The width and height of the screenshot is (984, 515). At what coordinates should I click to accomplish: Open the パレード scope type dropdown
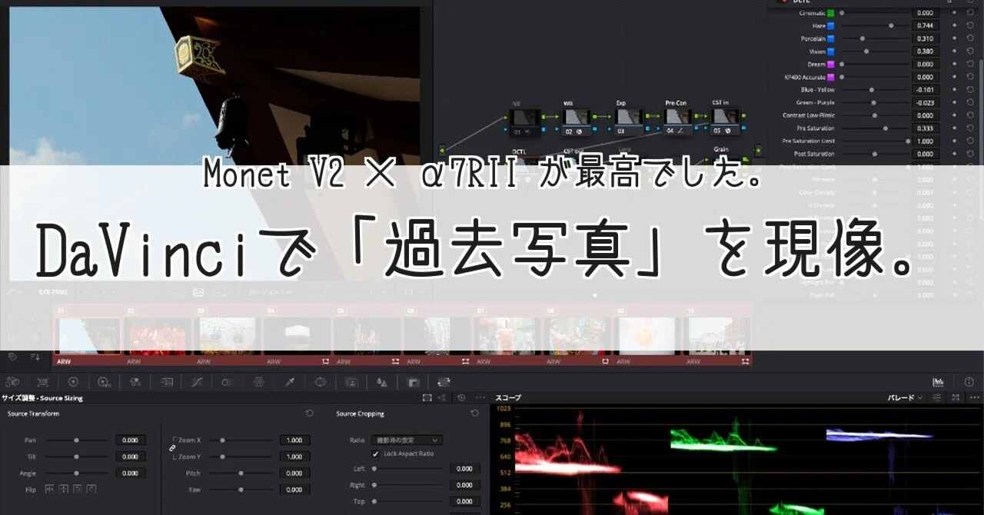click(x=905, y=397)
